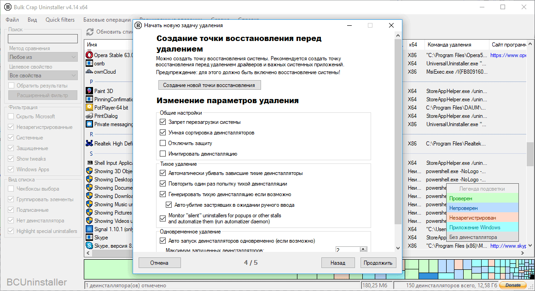Select the Realtek High Definition icon

[89, 144]
